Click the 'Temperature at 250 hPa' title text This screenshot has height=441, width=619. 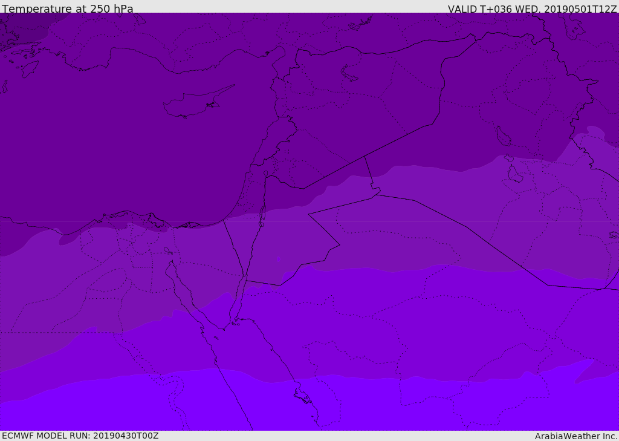click(x=68, y=8)
